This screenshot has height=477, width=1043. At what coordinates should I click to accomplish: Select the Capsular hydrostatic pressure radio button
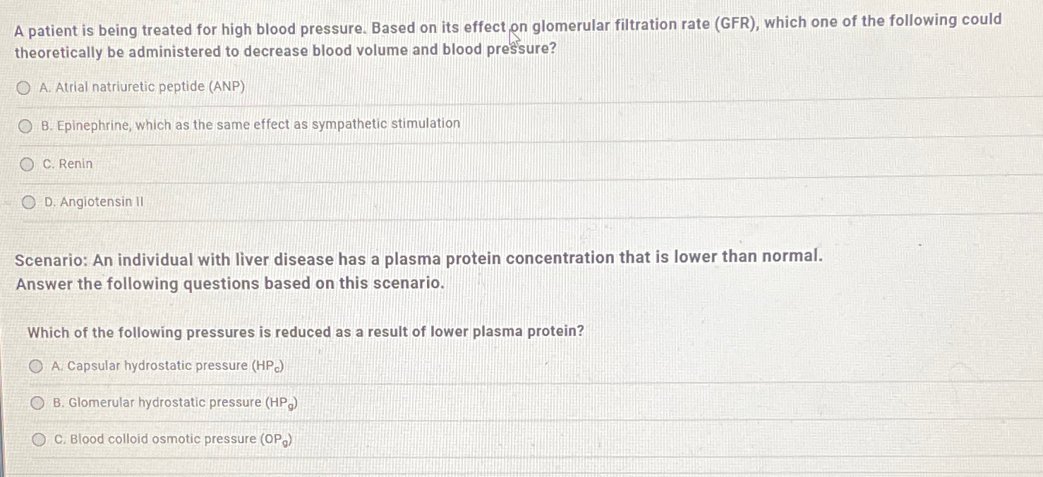[36, 366]
